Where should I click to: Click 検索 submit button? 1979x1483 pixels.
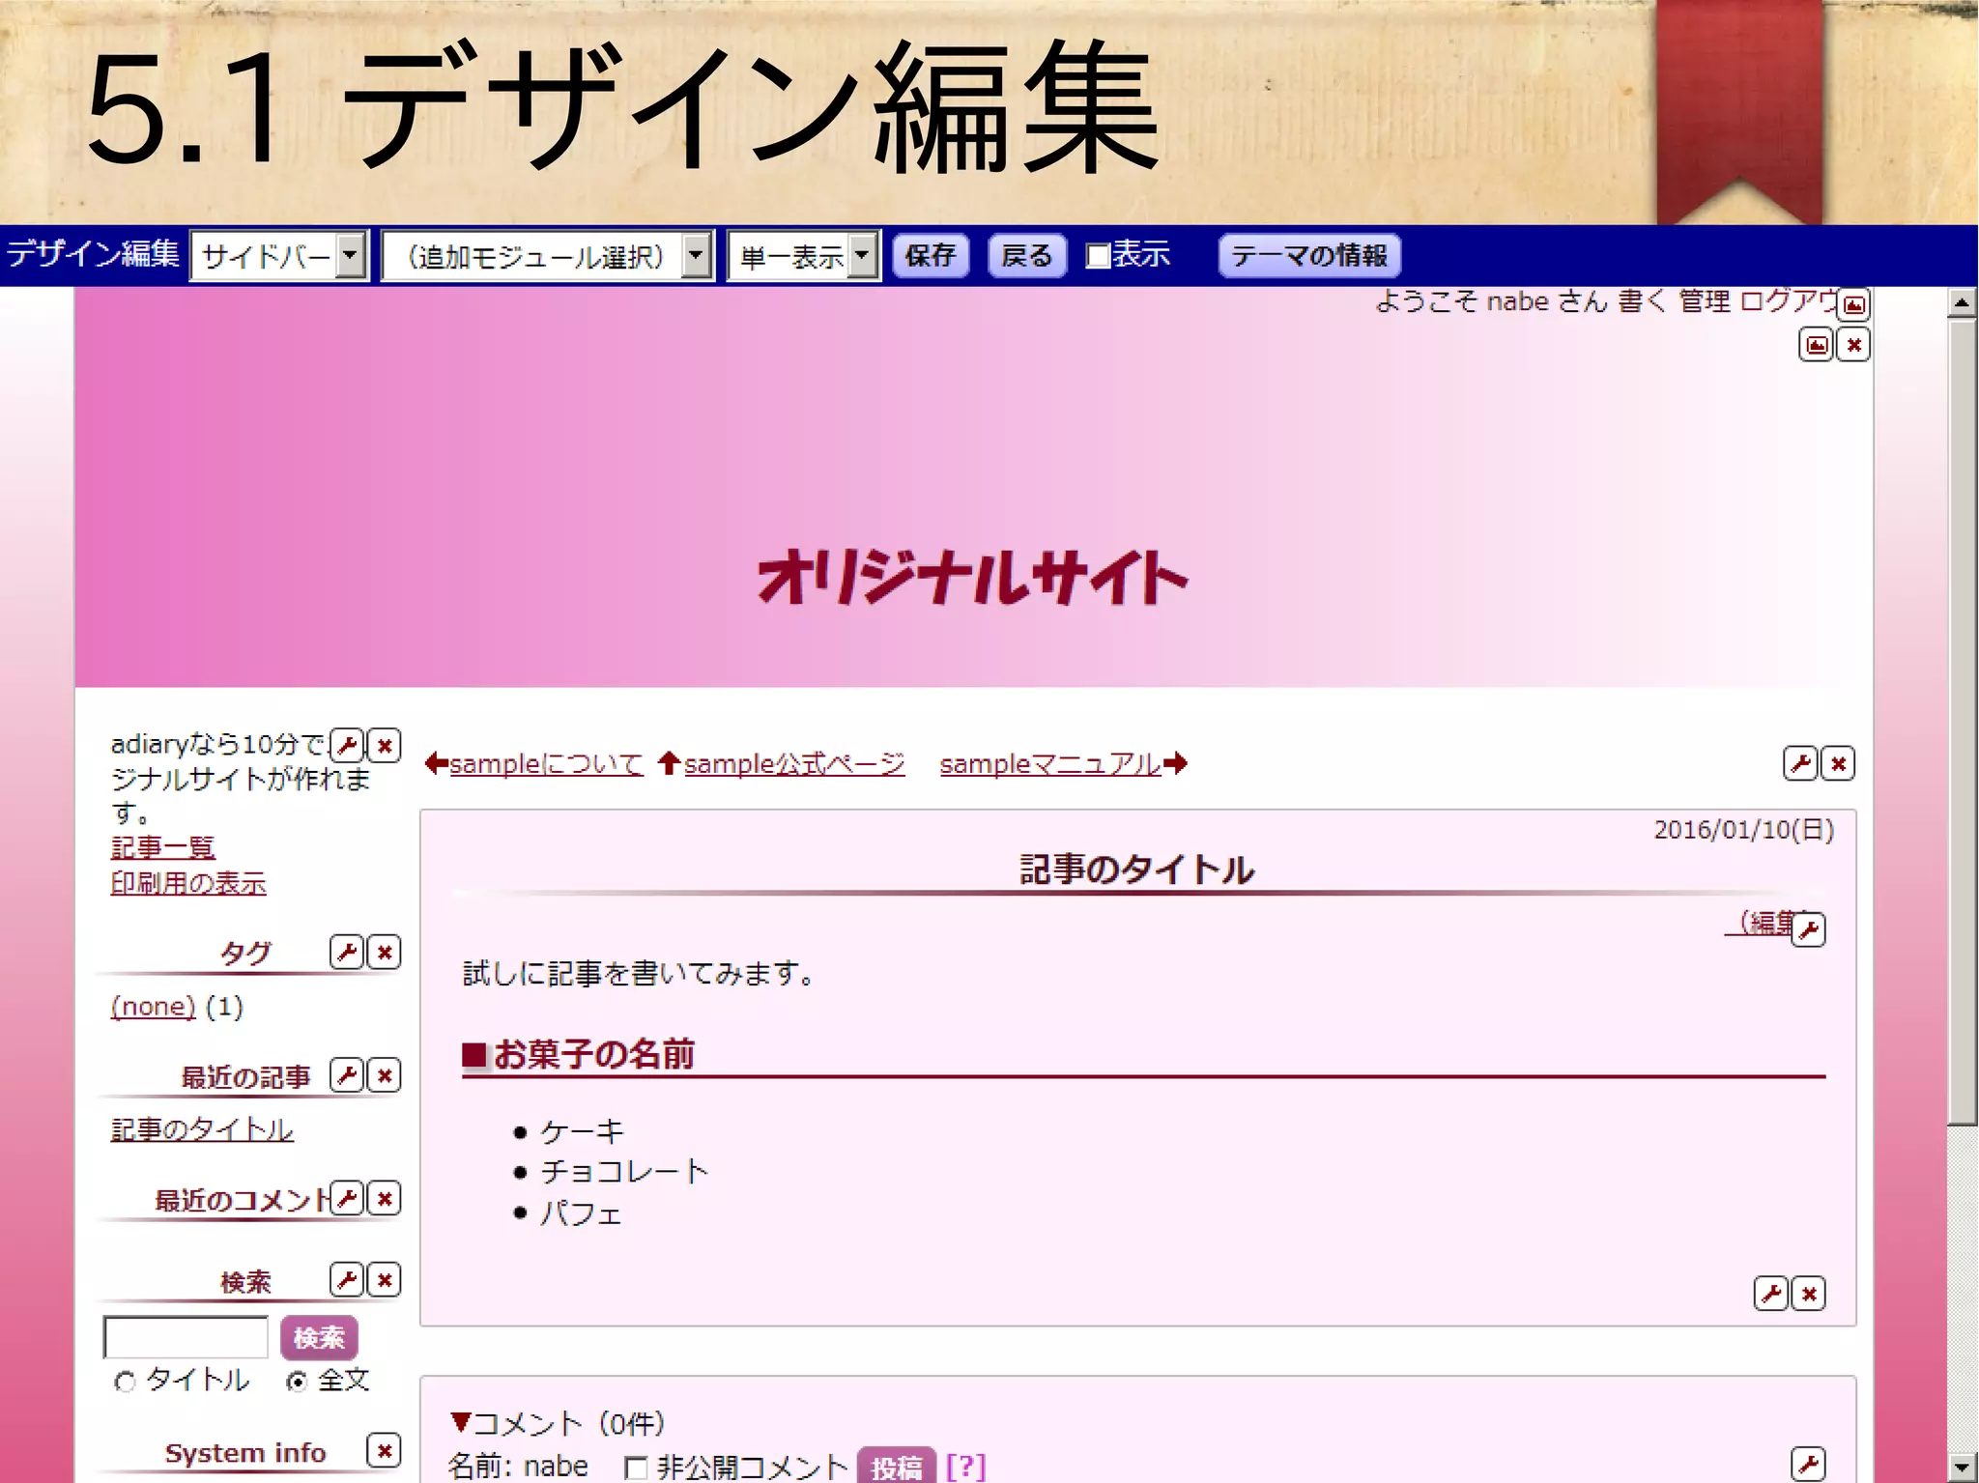(x=319, y=1337)
